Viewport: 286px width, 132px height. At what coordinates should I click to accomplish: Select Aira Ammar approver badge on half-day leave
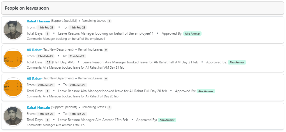click(x=237, y=62)
